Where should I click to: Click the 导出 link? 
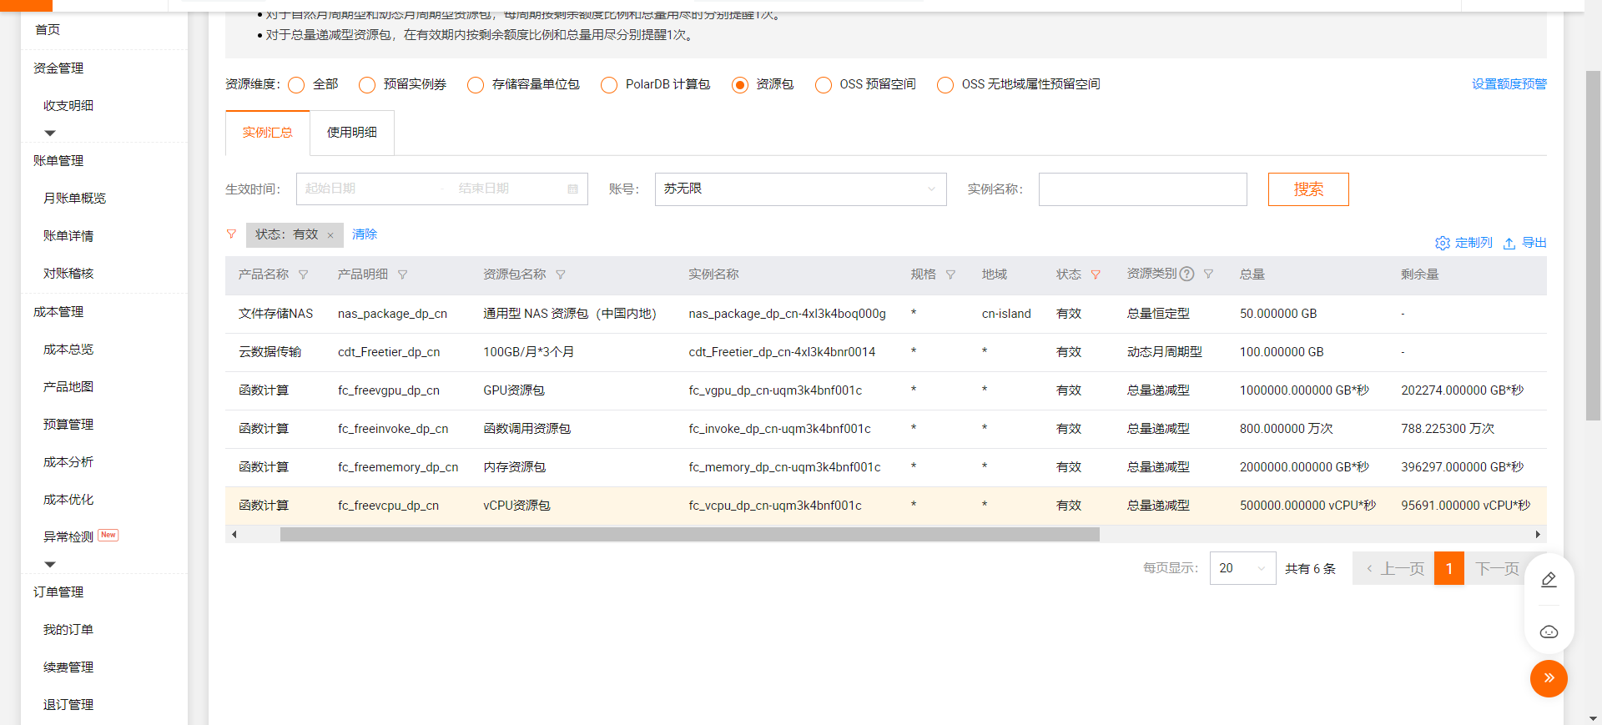[1534, 243]
